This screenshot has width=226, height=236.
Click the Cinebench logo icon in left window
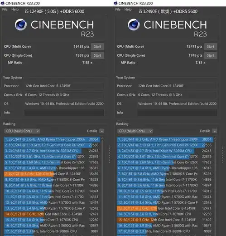click(x=21, y=25)
